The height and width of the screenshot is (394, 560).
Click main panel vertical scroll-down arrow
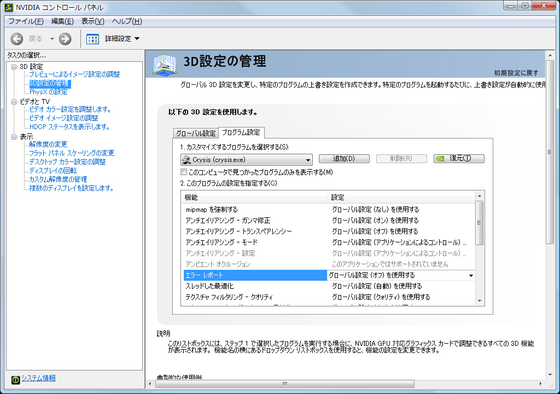[550, 375]
